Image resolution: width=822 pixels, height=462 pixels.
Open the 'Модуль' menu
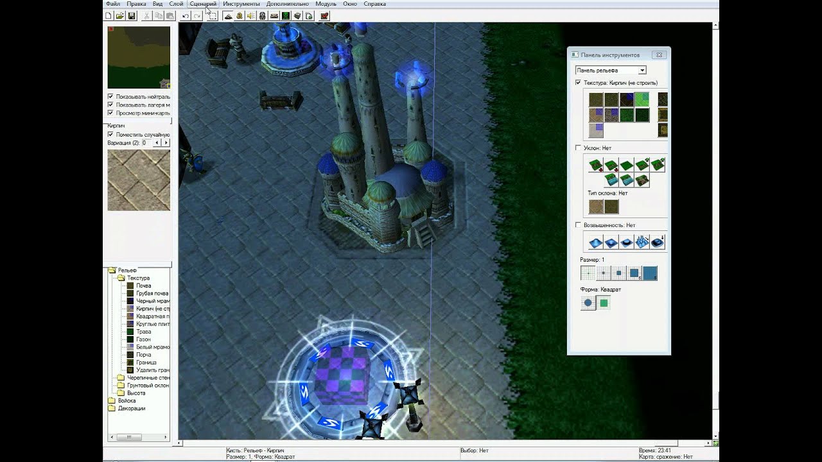(326, 4)
